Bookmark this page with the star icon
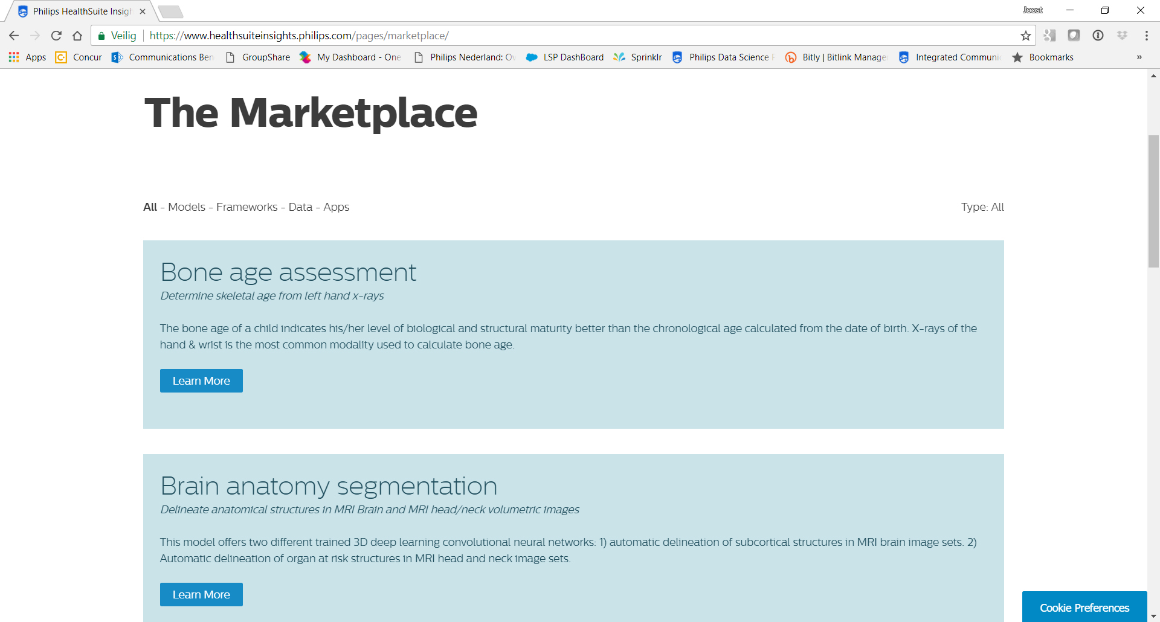The image size is (1160, 622). click(x=1025, y=36)
